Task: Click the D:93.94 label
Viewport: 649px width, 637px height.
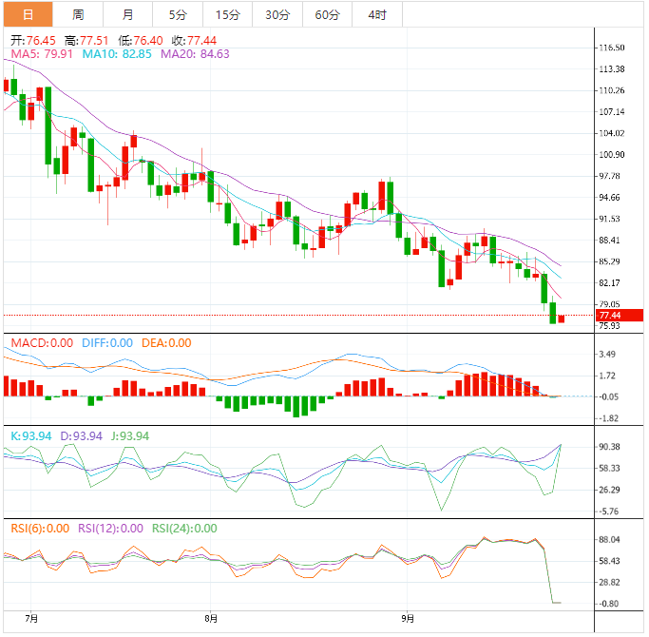Action: click(x=81, y=436)
